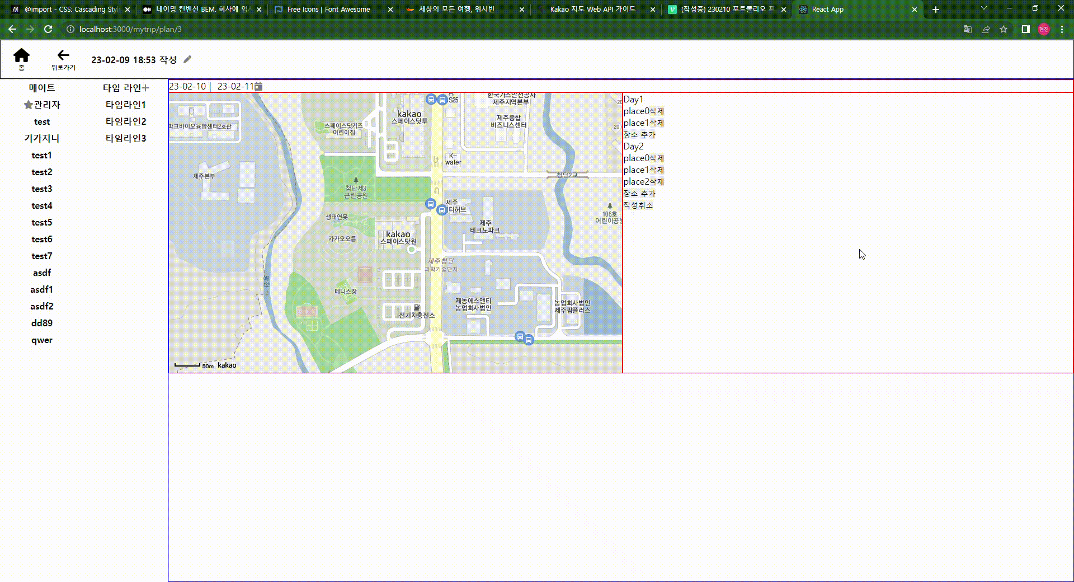Click the kakao logo on the map
Image resolution: width=1074 pixels, height=582 pixels.
pyautogui.click(x=227, y=365)
